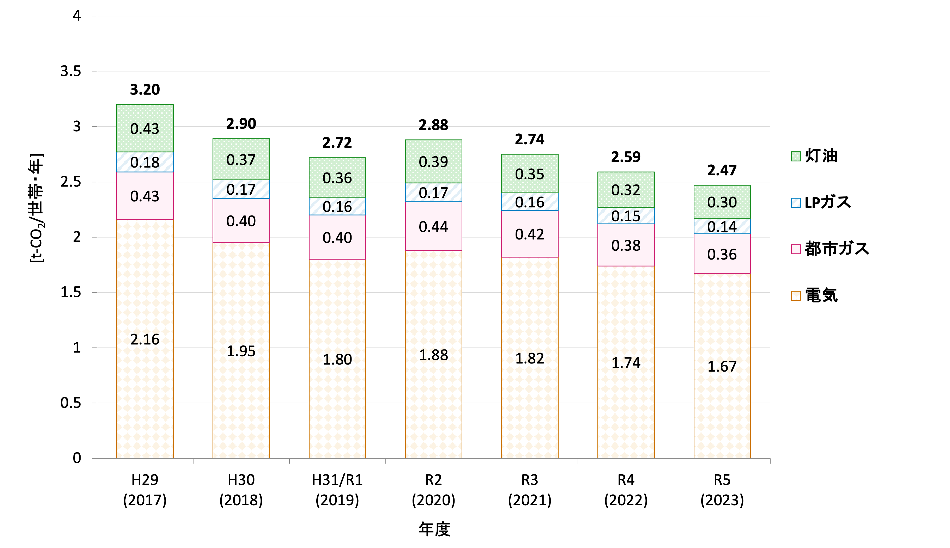Click the green 灯油 legend swatch
This screenshot has width=950, height=548.
point(796,156)
